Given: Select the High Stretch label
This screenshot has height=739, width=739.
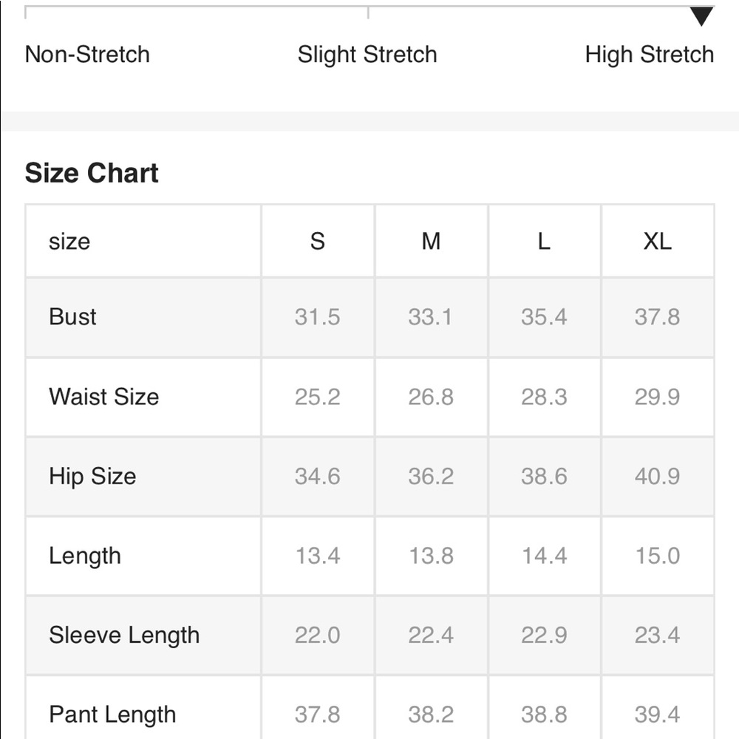Looking at the screenshot, I should pos(649,55).
